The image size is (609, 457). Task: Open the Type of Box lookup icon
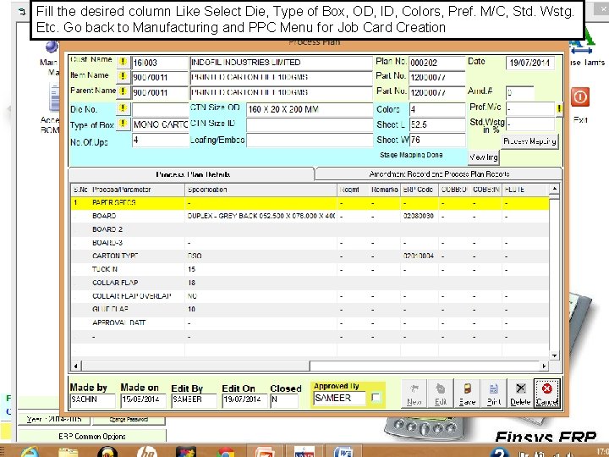tap(123, 124)
